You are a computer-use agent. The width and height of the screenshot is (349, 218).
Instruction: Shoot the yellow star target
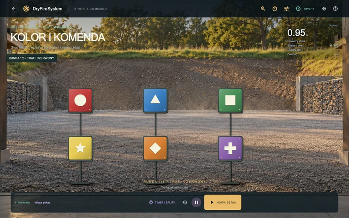(80, 148)
